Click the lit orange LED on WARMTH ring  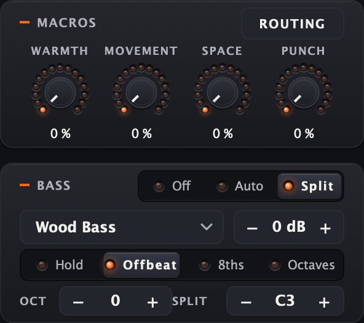pyautogui.click(x=42, y=110)
